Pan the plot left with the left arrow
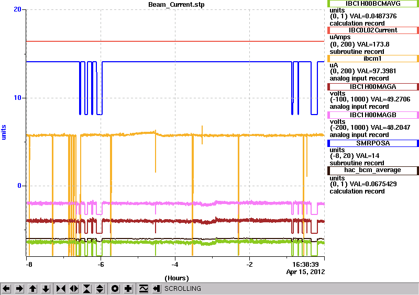The image size is (419, 295). (x=6, y=289)
